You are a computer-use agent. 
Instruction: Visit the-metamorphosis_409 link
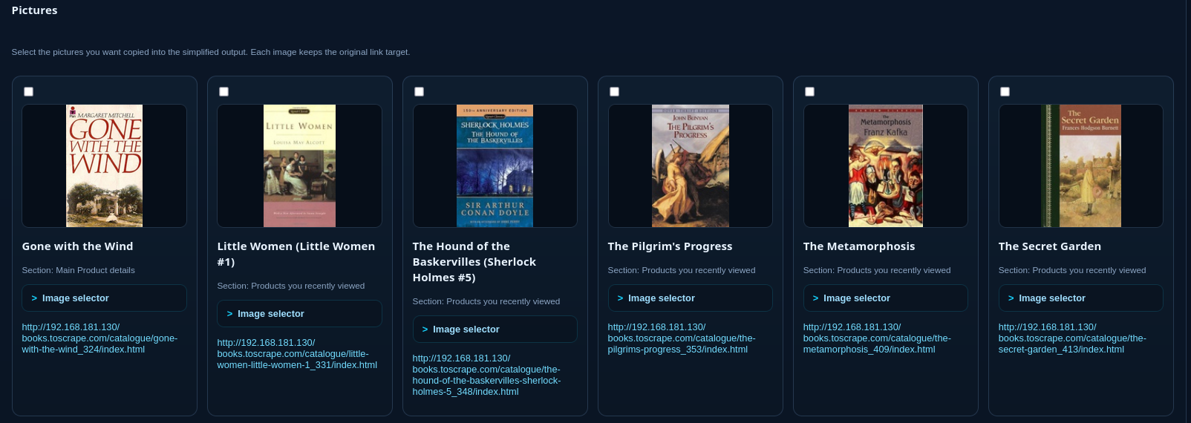pyautogui.click(x=877, y=338)
